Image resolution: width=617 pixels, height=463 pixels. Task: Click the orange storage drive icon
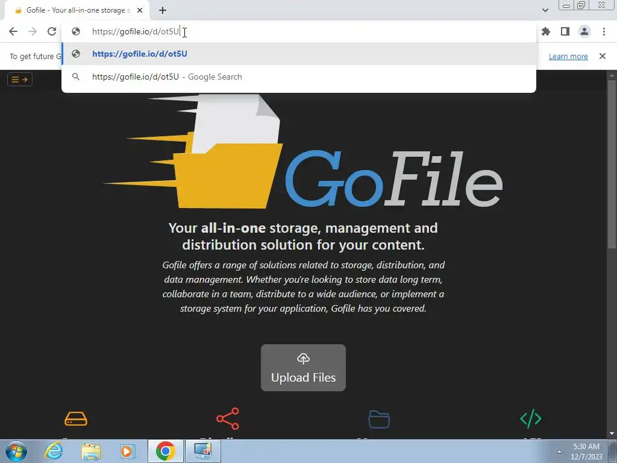click(x=76, y=418)
